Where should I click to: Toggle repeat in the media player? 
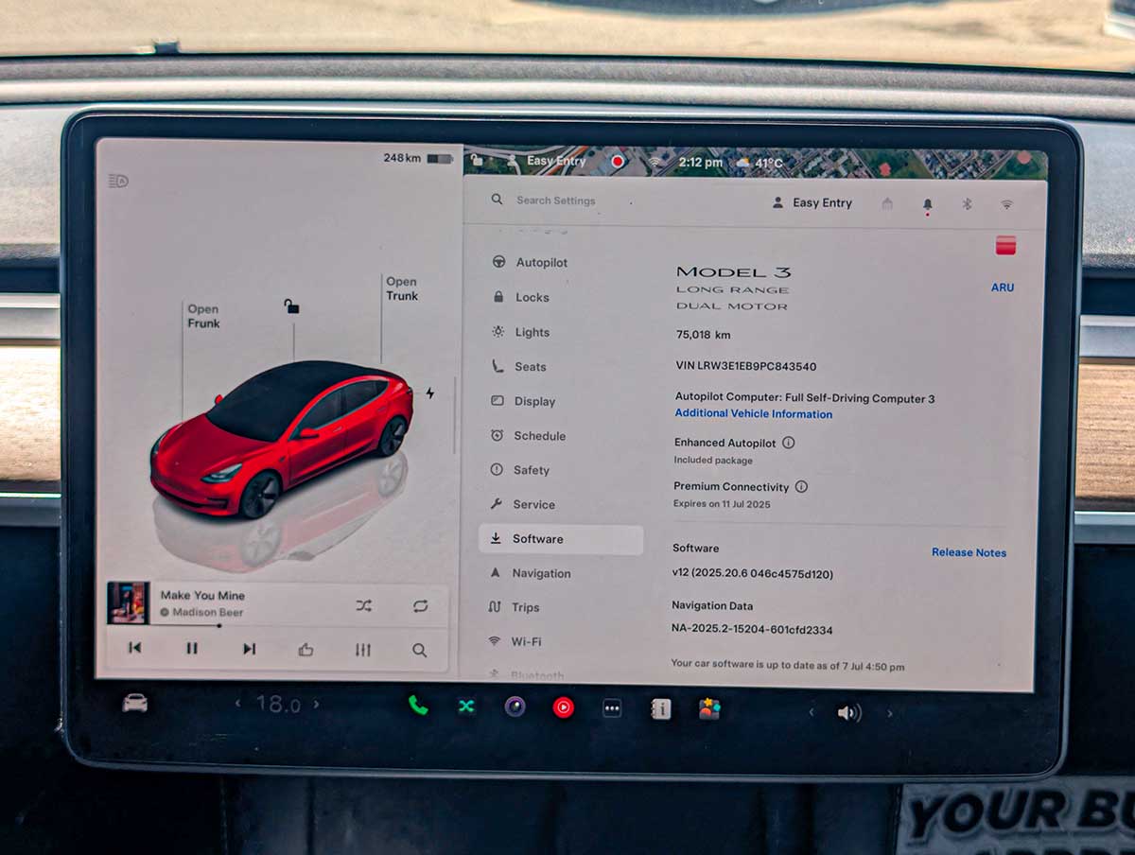[420, 606]
